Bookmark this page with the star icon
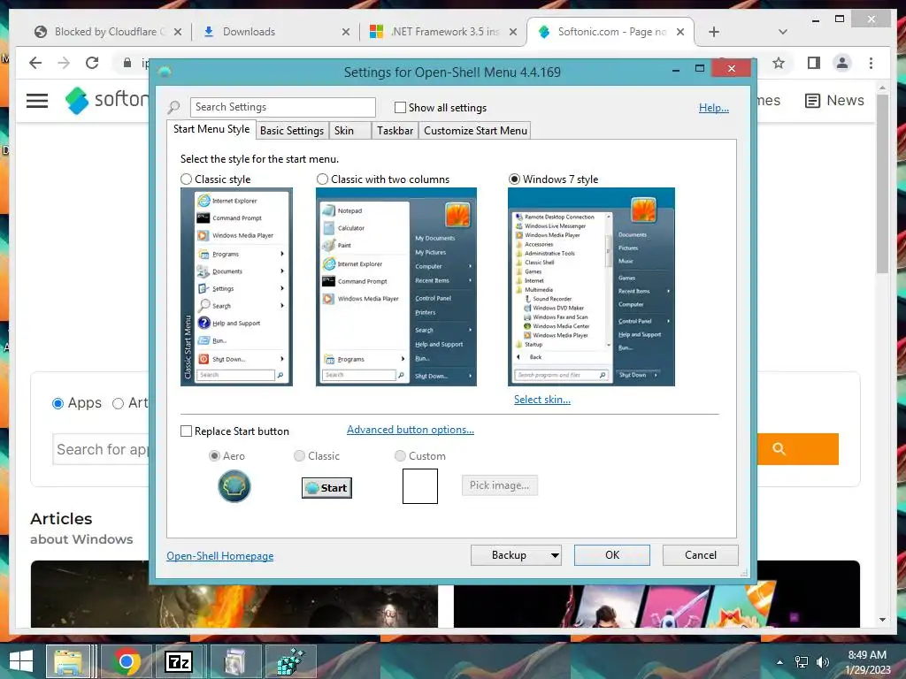This screenshot has width=906, height=679. (x=779, y=63)
